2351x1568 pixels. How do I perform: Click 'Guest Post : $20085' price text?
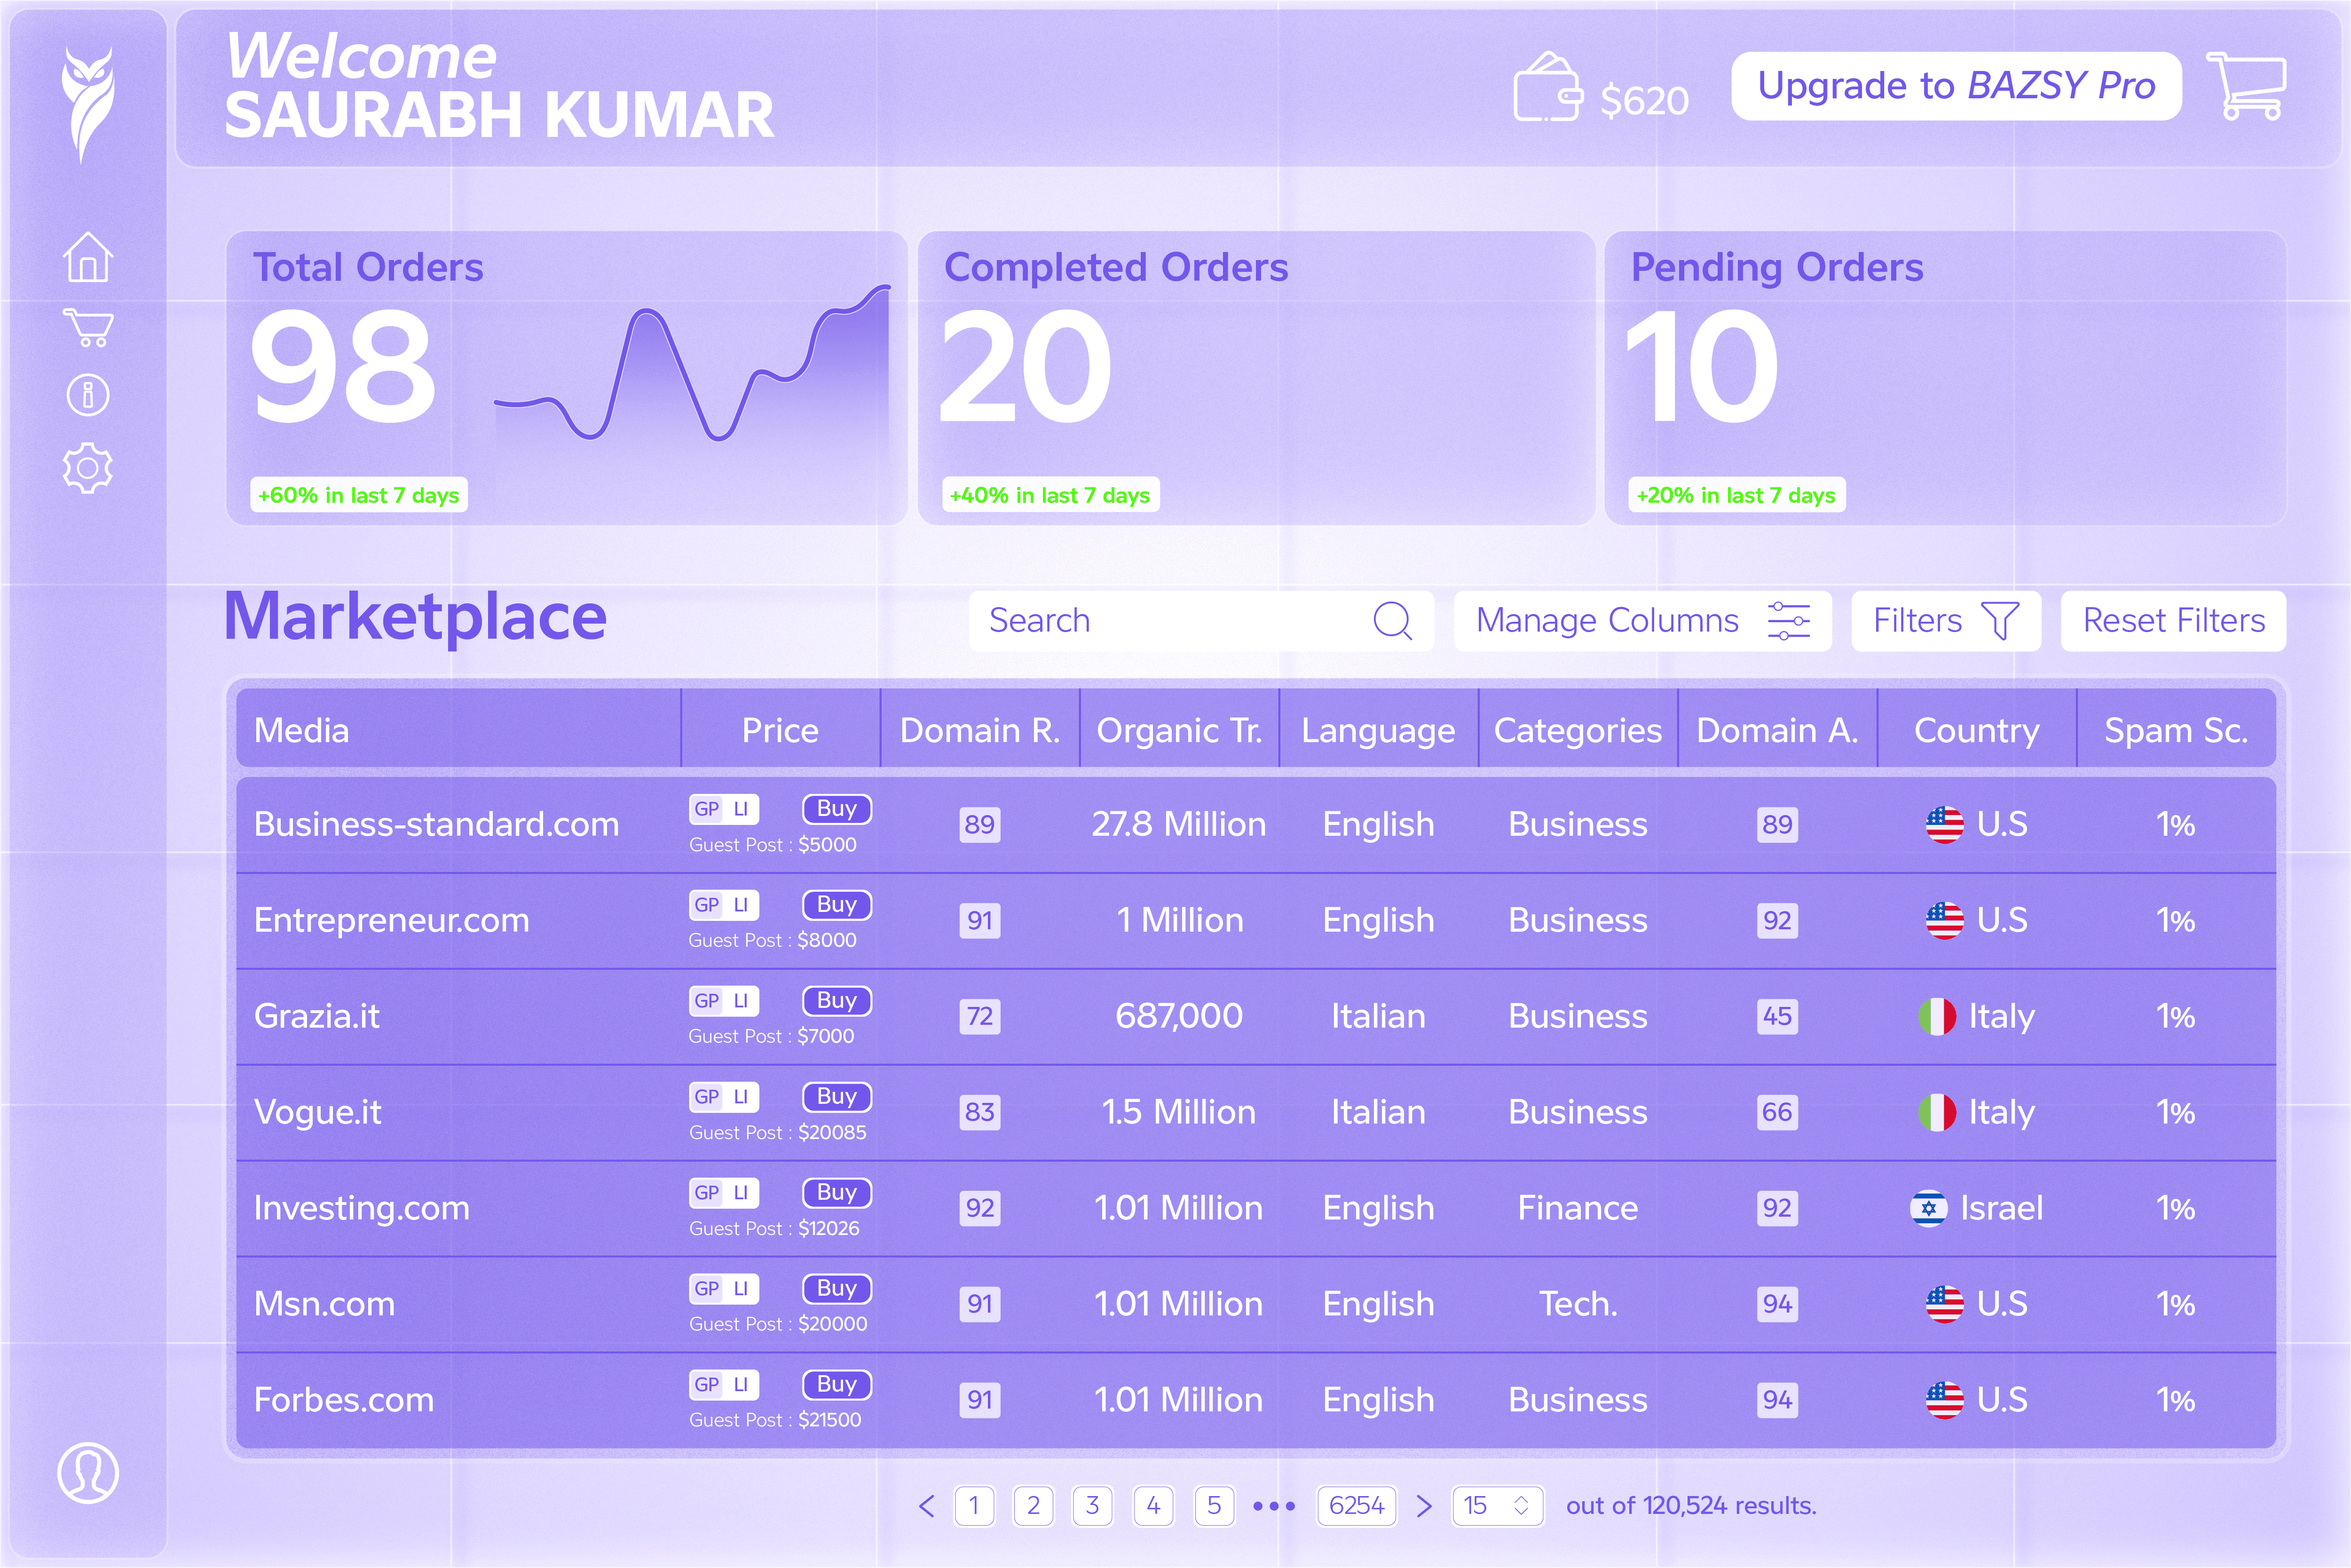click(778, 1133)
